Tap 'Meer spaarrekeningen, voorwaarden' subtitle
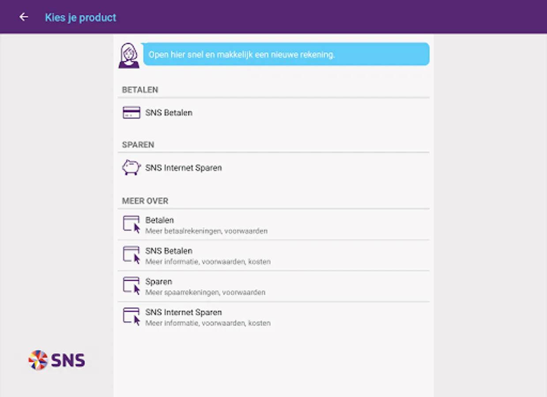 coord(205,292)
